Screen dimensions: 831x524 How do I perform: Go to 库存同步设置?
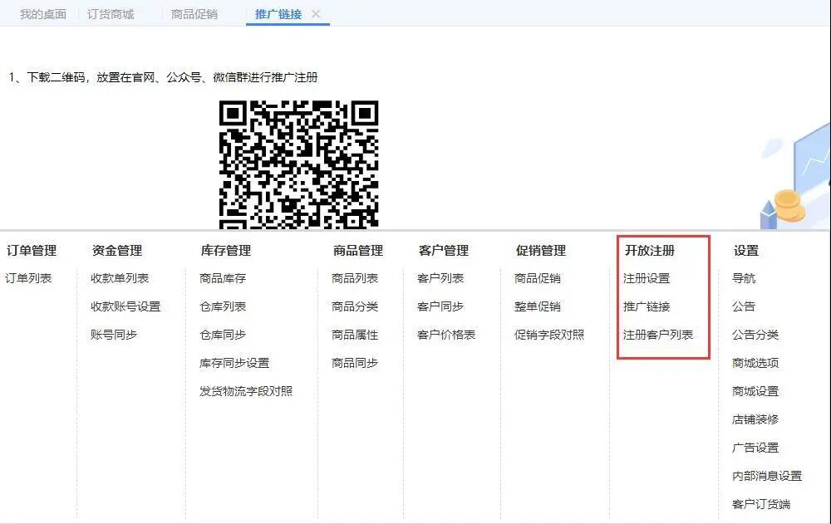(234, 363)
